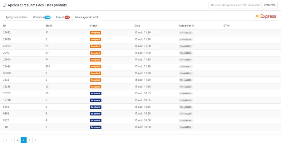The height and width of the screenshot is (146, 281).
Task: Click the Date column header
Action: click(137, 26)
